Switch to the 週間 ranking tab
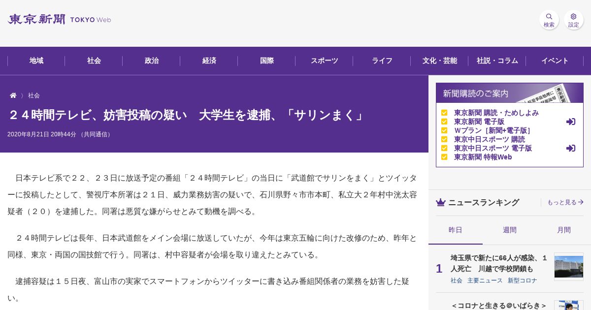 click(x=510, y=230)
